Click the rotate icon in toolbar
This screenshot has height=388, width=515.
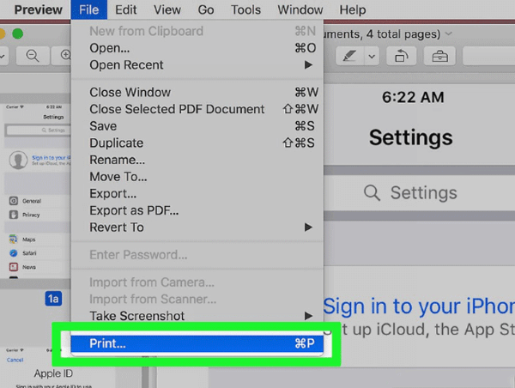tap(401, 56)
